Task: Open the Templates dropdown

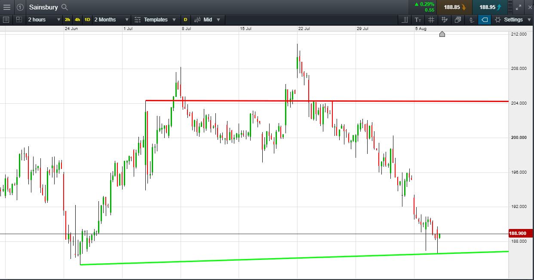Action: click(160, 20)
